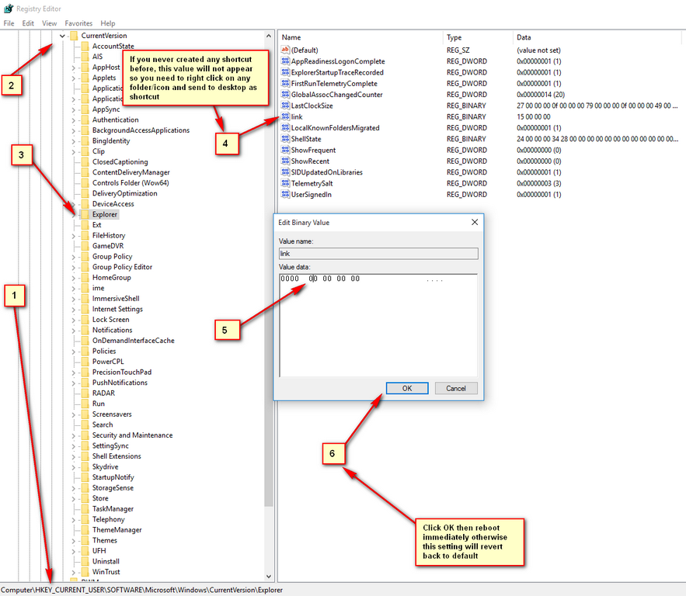Click the FirstRunTelemetryComplete value icon
686x596 pixels.
[x=286, y=84]
